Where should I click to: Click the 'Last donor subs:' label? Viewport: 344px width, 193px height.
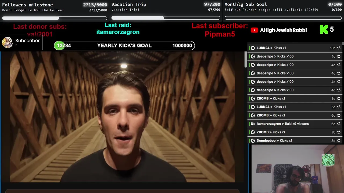click(x=40, y=27)
